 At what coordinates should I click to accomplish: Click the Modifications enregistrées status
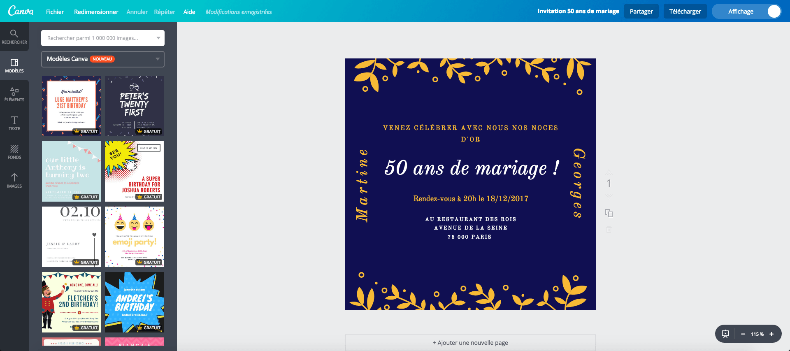239,12
